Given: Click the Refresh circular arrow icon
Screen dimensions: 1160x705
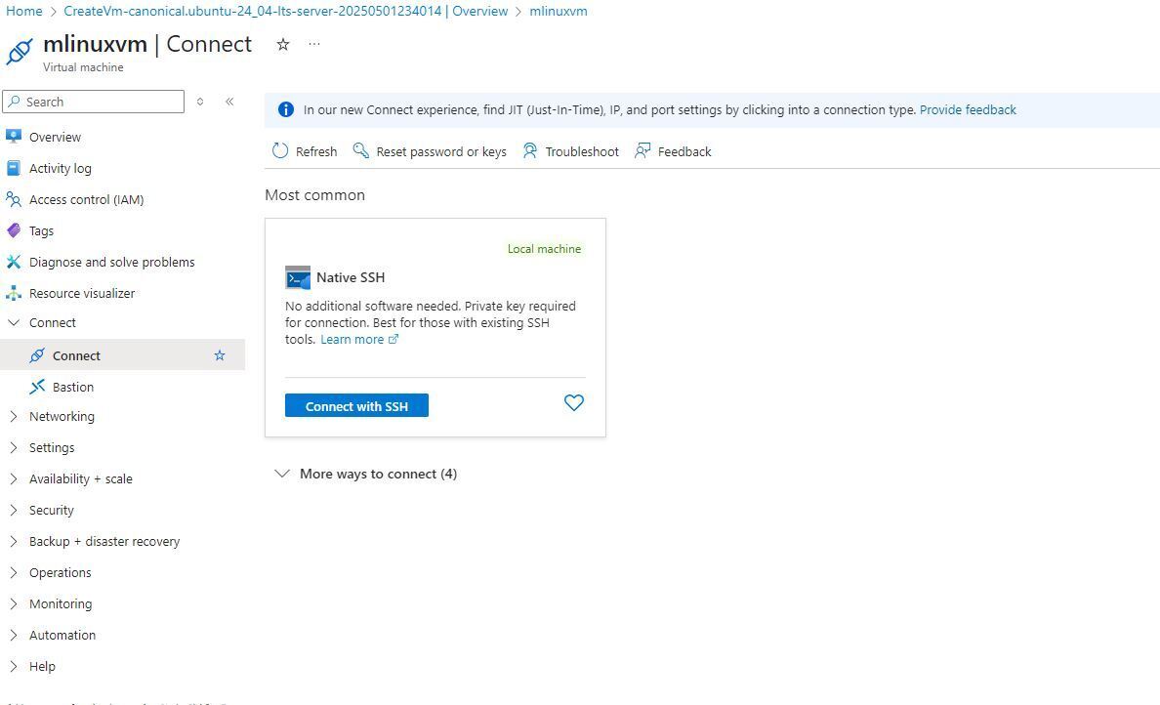Looking at the screenshot, I should tap(279, 151).
